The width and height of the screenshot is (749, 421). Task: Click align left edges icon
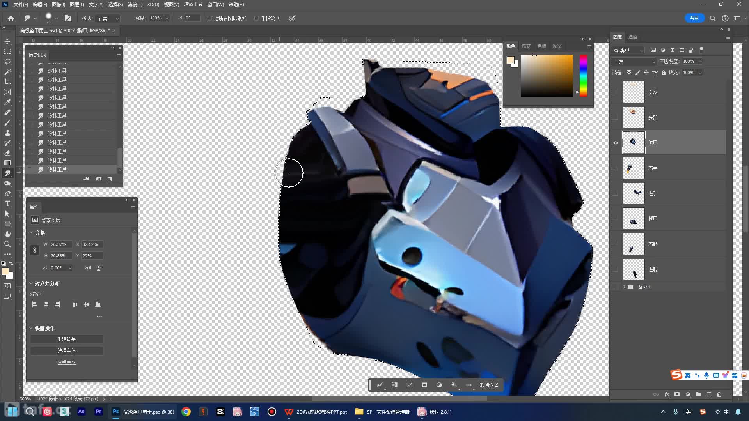coord(35,304)
